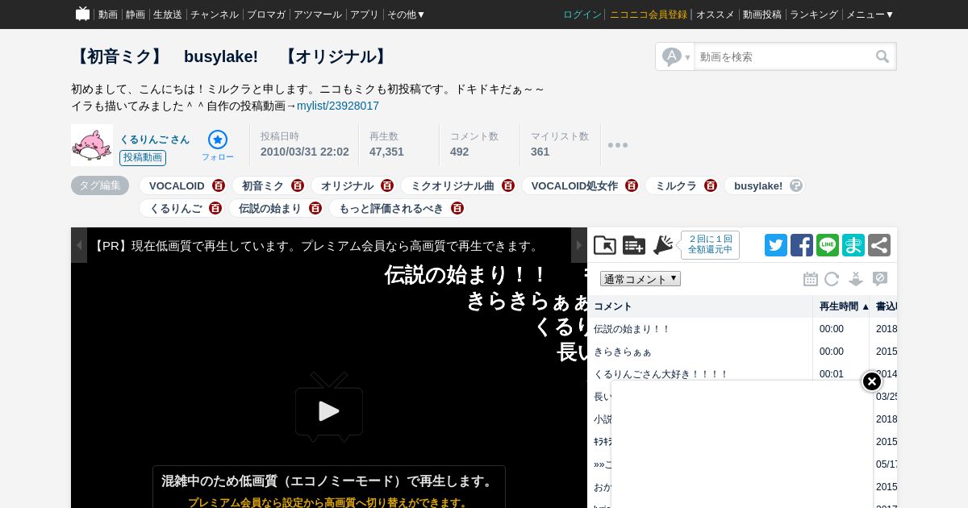Open the 静画 menu item

[x=136, y=15]
